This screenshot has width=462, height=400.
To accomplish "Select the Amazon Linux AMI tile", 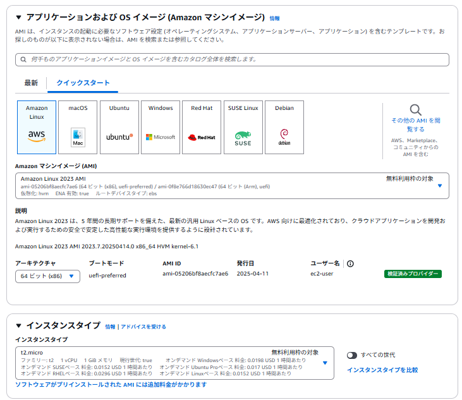I will (37, 127).
